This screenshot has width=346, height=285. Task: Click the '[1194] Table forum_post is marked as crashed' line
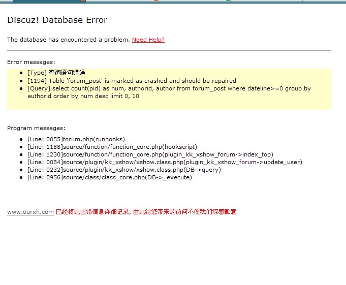point(132,81)
